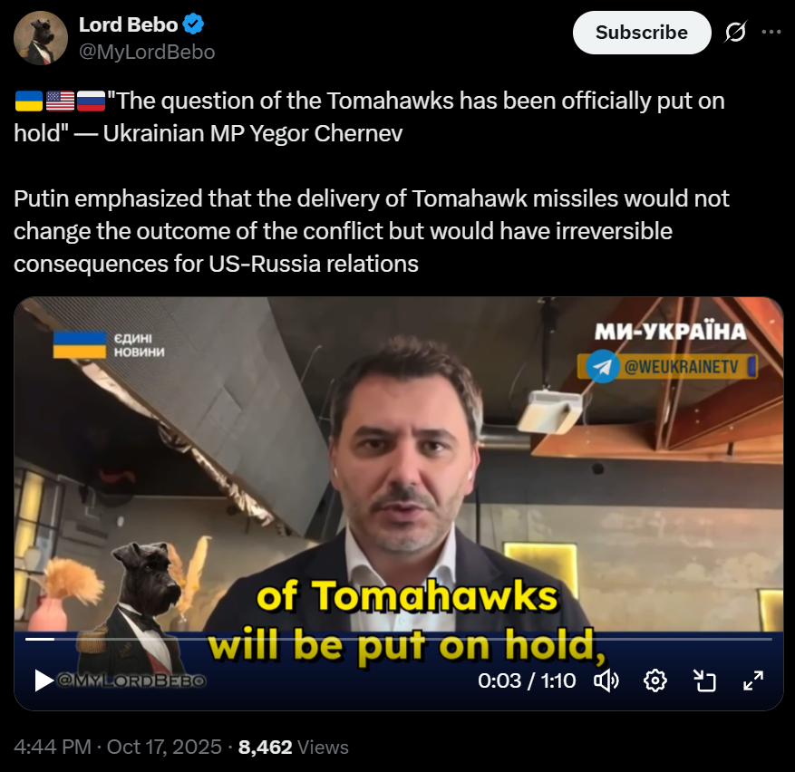This screenshot has width=795, height=772.
Task: Open the @MyLordBebo handle link
Action: (147, 53)
